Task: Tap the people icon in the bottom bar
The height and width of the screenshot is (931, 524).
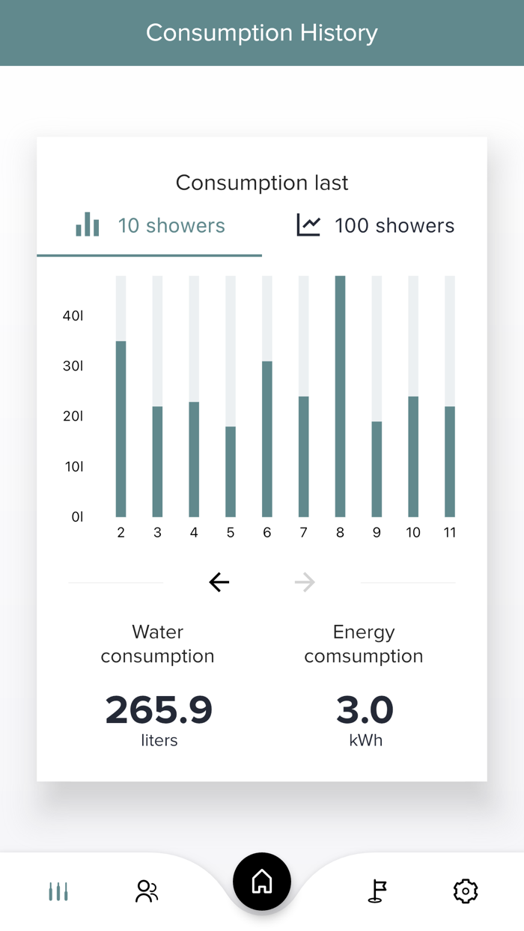Action: 146,891
